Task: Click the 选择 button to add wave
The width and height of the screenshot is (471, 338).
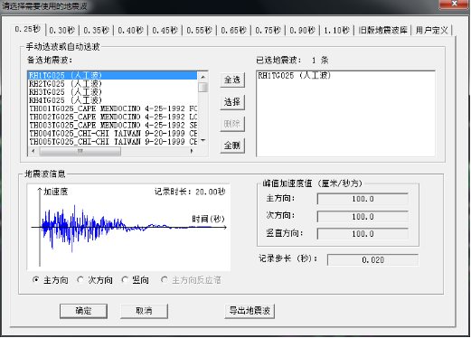Action: pos(232,102)
